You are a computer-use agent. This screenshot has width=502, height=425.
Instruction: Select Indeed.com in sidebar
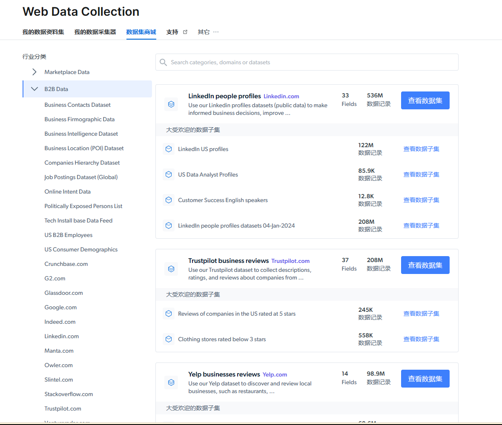tap(60, 322)
